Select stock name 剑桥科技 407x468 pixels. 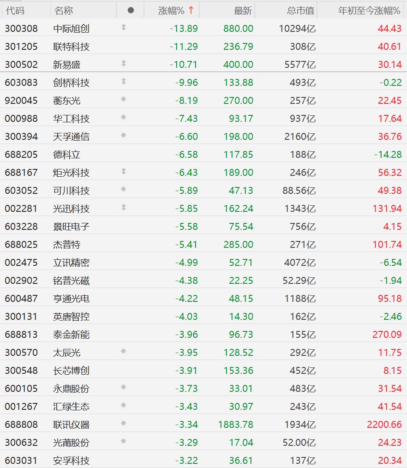pyautogui.click(x=72, y=83)
